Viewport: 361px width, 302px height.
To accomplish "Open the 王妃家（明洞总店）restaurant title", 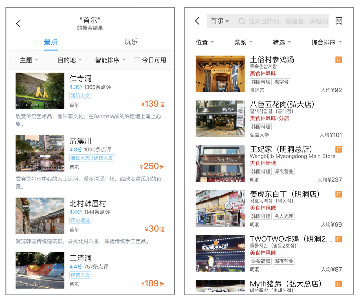I will (281, 149).
